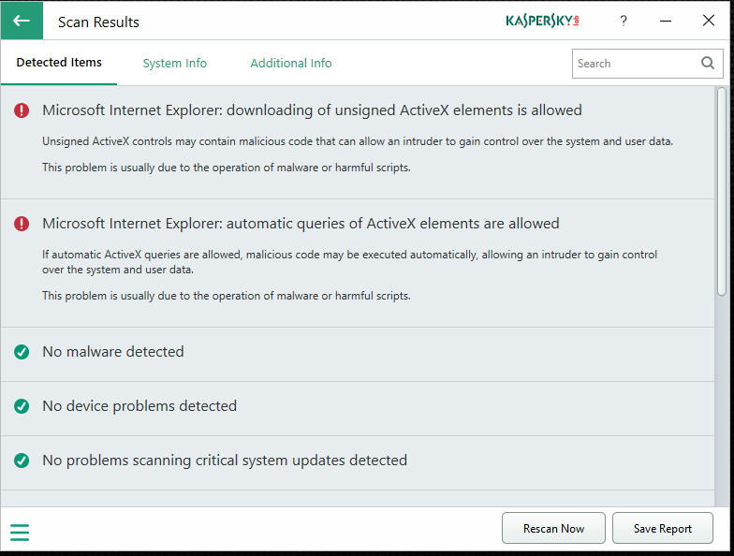Click red alert icon for unsigned ActiveX
Image resolution: width=734 pixels, height=556 pixels.
click(x=22, y=110)
